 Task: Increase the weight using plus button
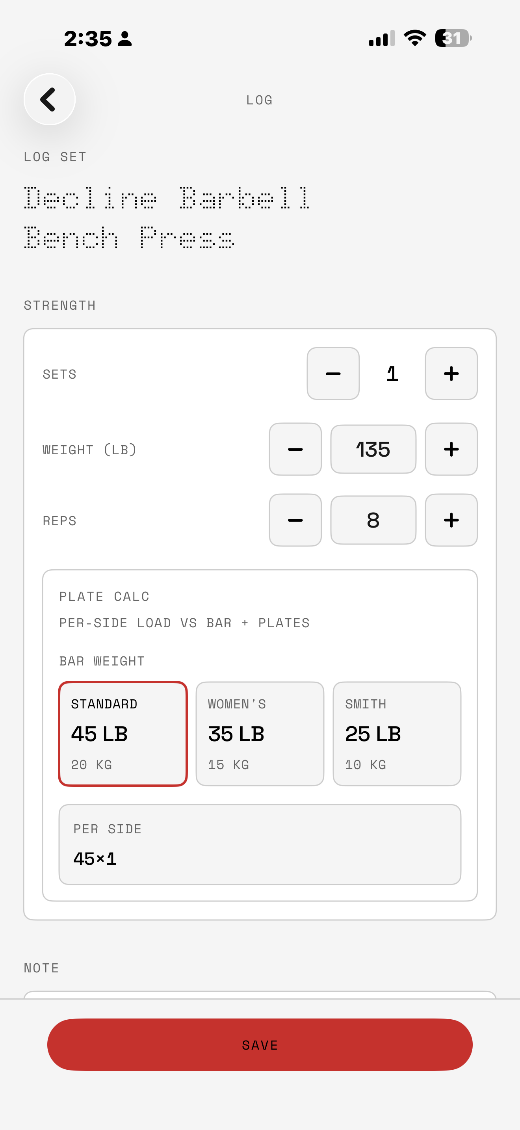451,449
